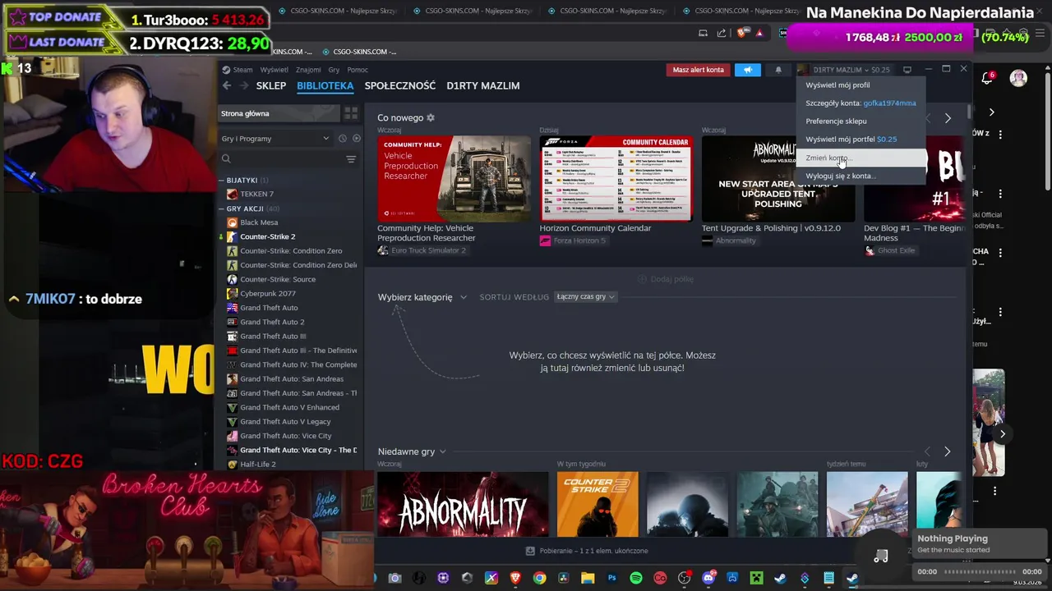Open Discord in the taskbar

click(708, 579)
